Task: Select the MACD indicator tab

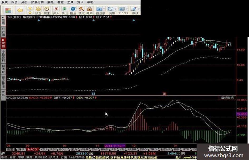Action: coord(32,149)
